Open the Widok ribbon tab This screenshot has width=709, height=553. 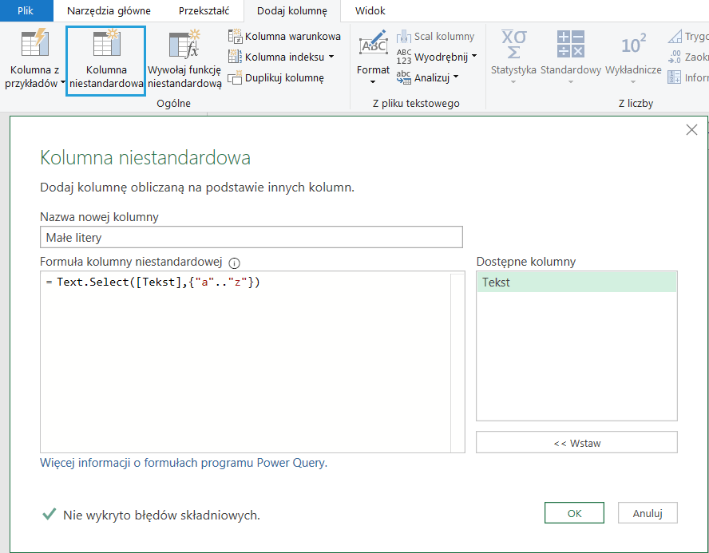[370, 11]
